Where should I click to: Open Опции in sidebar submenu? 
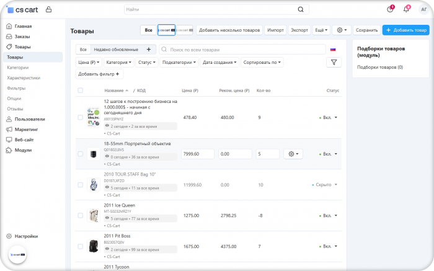tap(14, 98)
